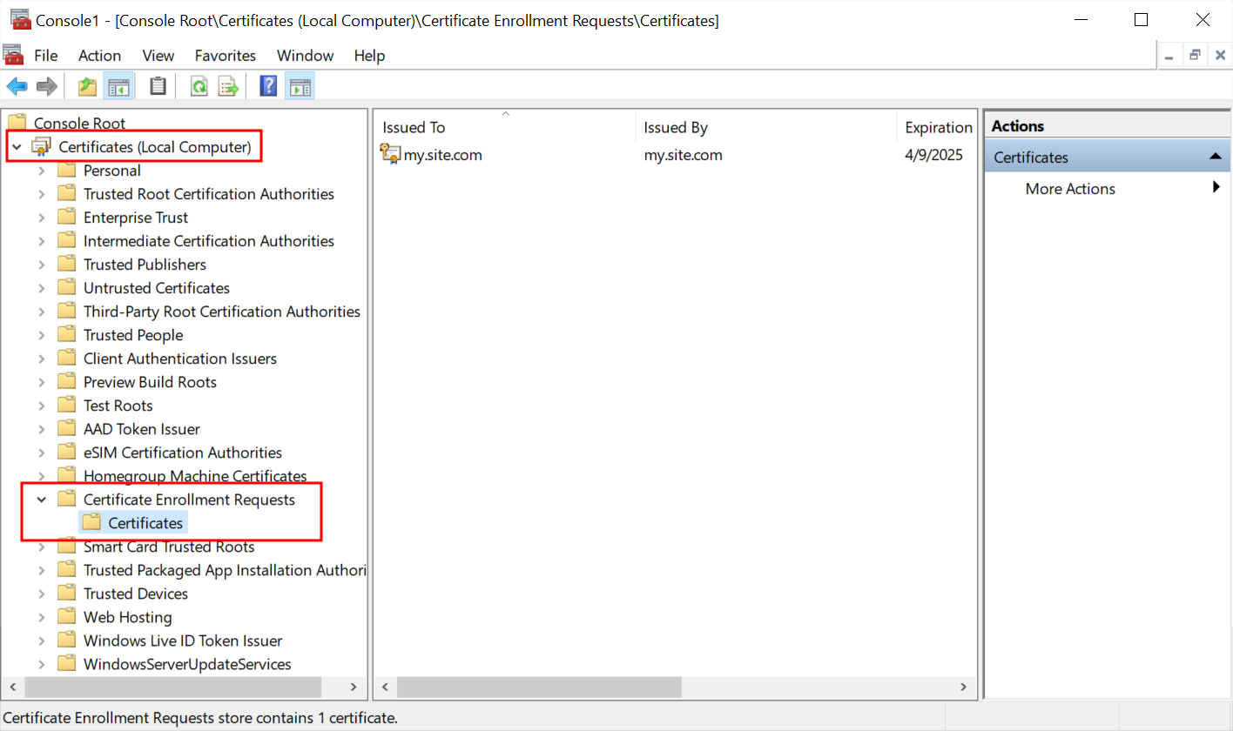Click the Certificates (Local Computer) snap-in icon
Viewport: 1233px width, 731px height.
[42, 147]
